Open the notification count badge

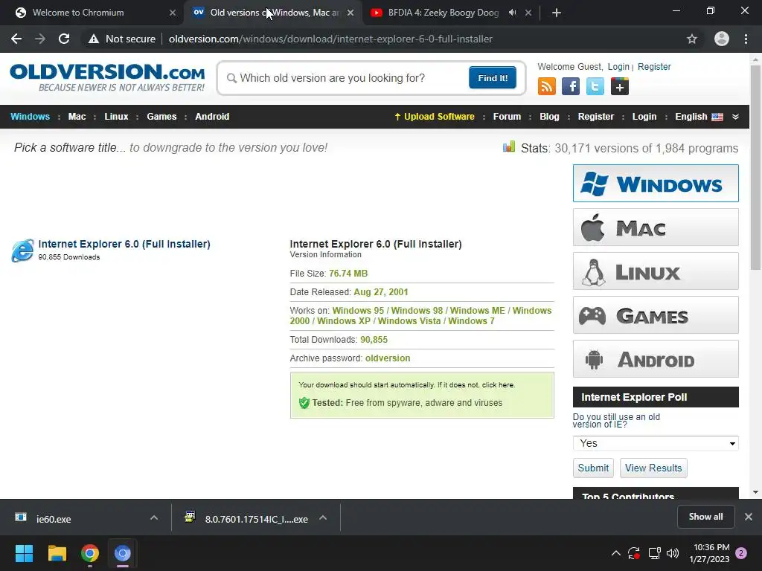click(741, 553)
